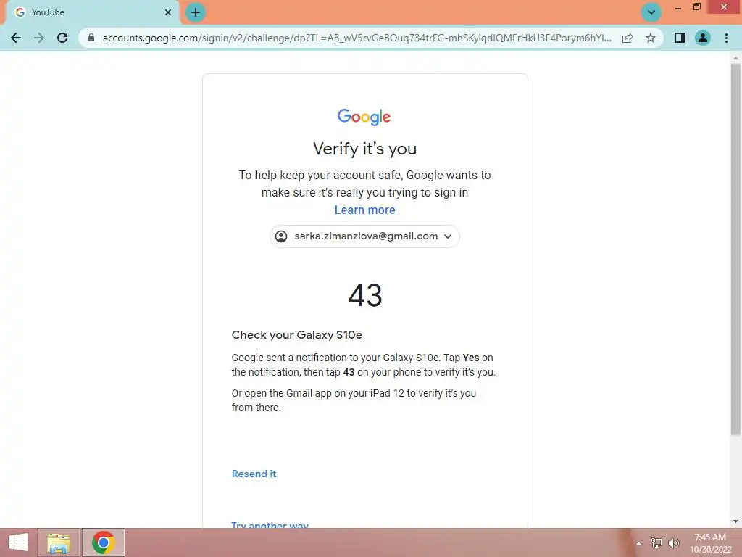742x557 pixels.
Task: Share this page icon in address bar
Action: [x=628, y=38]
